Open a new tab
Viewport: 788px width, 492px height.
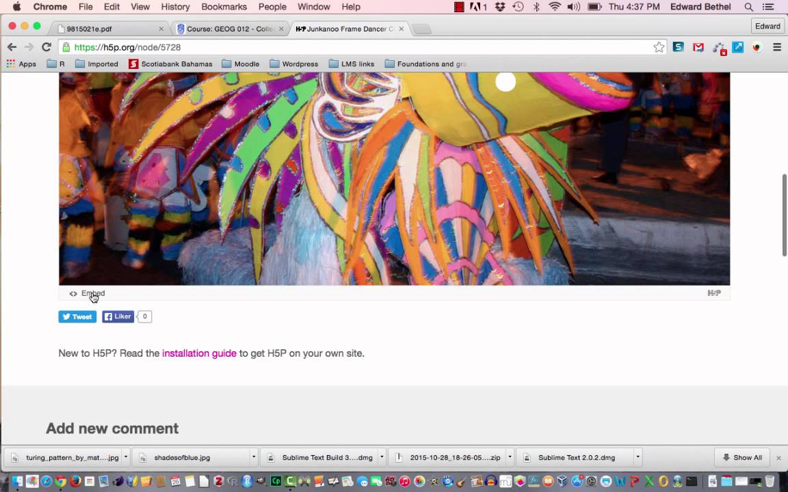(x=421, y=29)
